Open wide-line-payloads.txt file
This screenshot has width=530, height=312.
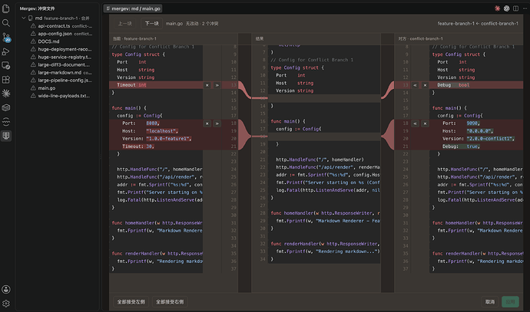61,96
